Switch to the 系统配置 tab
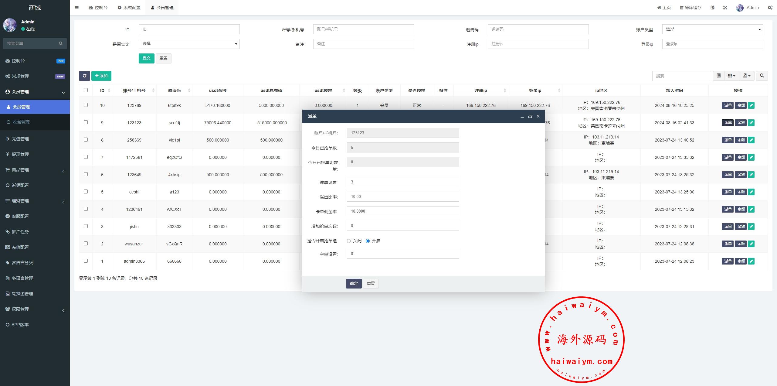777x386 pixels. [x=129, y=8]
